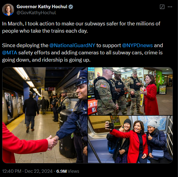Click the sentence about crime going down
Screen dimensions: 178x177
[x=82, y=56]
